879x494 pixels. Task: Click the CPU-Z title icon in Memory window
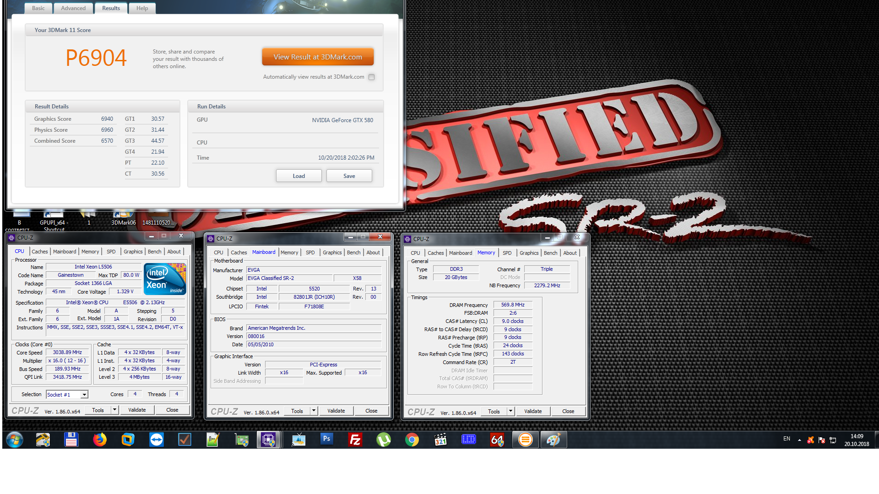(x=407, y=239)
